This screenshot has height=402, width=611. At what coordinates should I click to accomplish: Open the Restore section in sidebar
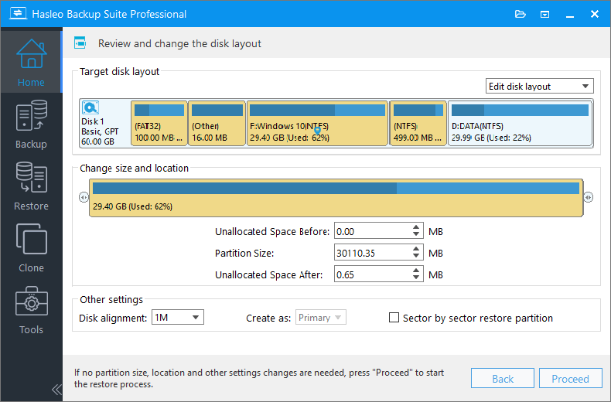(31, 186)
